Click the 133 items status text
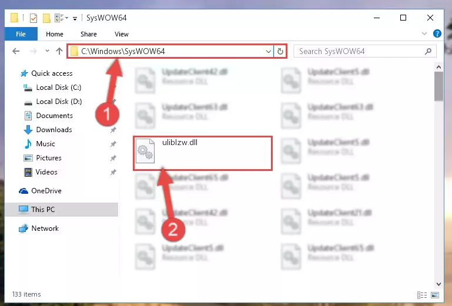 [26, 294]
